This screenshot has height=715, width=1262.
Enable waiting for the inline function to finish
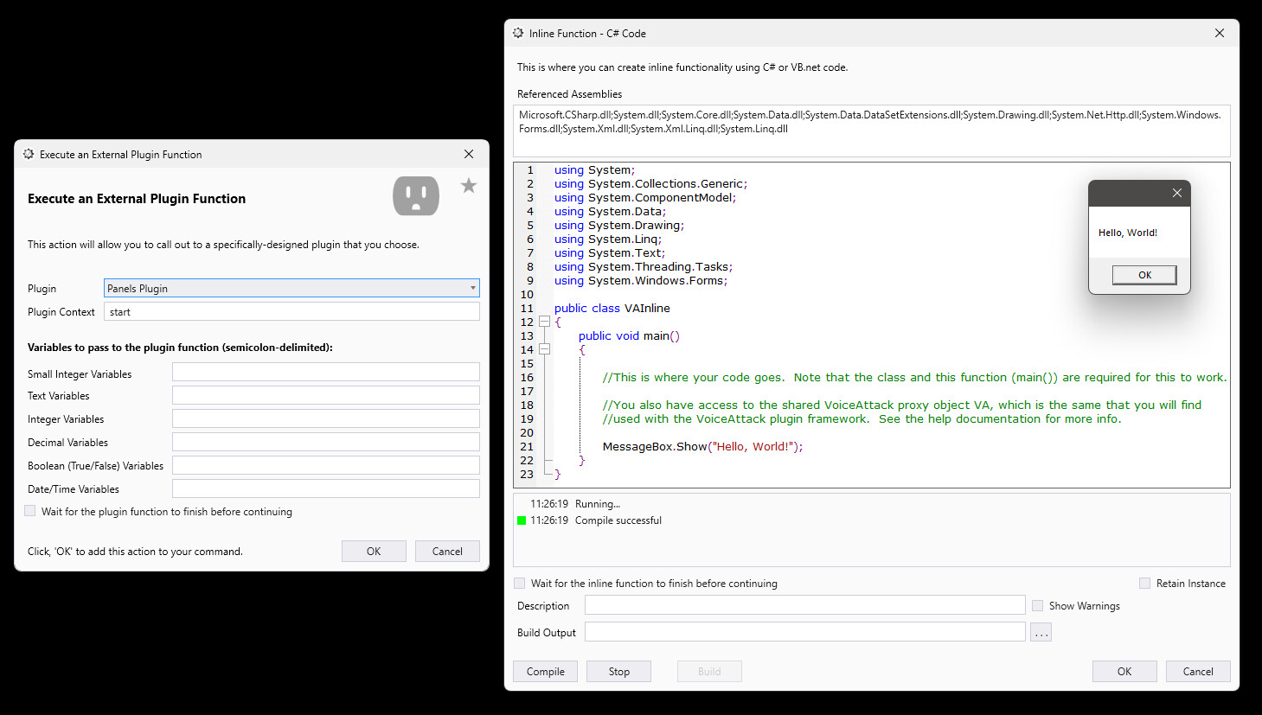tap(519, 583)
